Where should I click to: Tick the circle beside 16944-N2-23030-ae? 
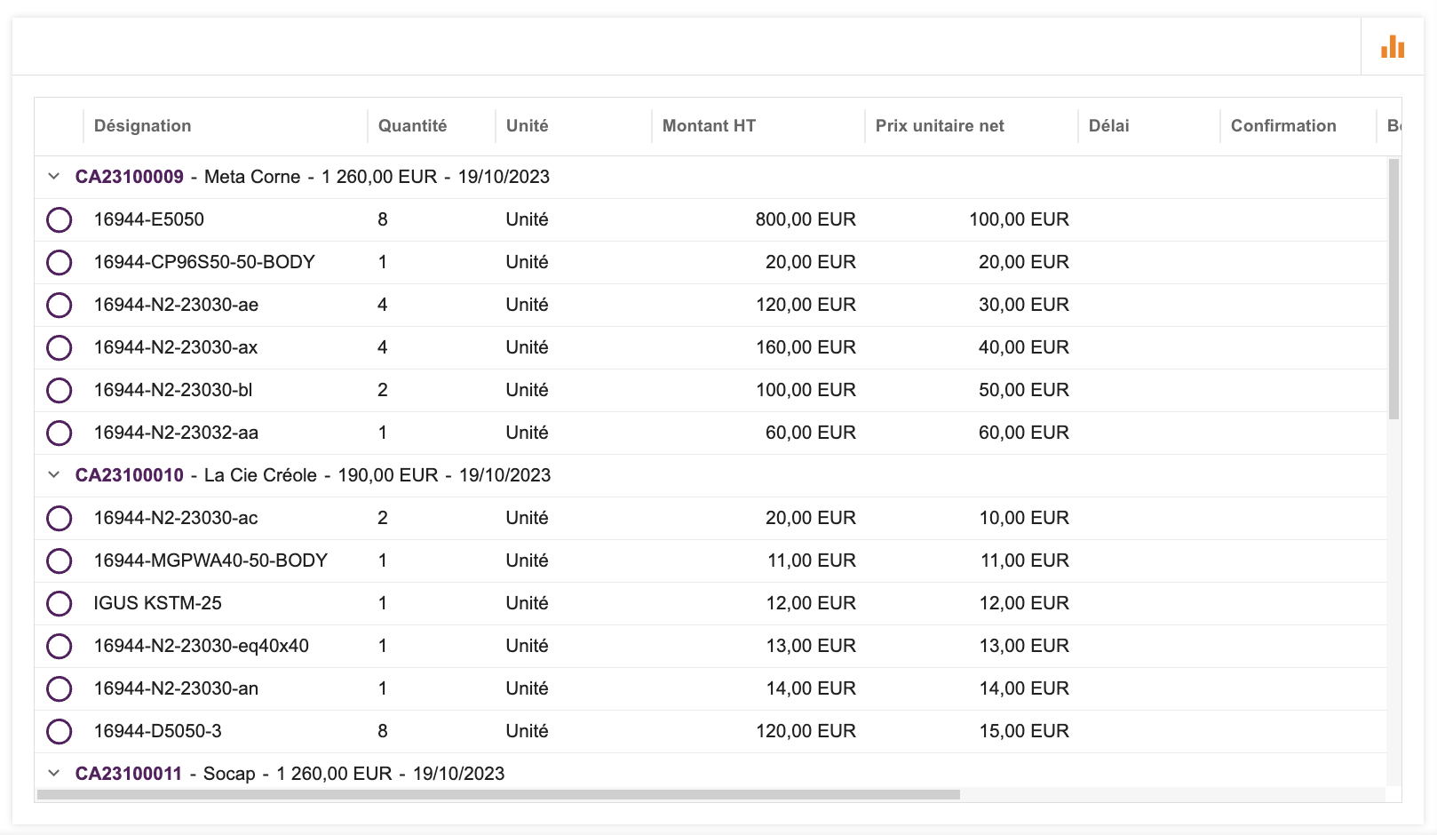tap(60, 305)
